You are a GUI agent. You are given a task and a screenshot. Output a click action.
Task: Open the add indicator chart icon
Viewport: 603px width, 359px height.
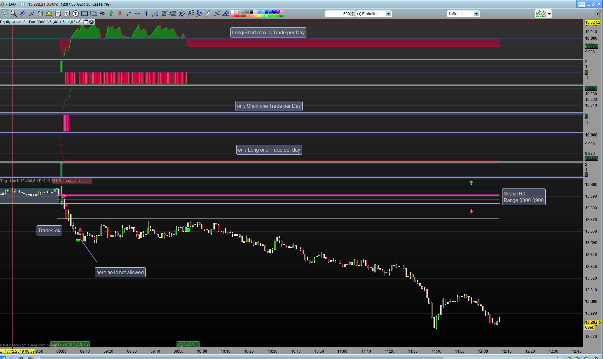click(541, 14)
